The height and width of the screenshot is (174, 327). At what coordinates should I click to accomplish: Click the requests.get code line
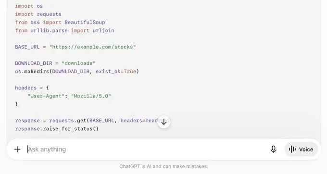point(87,121)
